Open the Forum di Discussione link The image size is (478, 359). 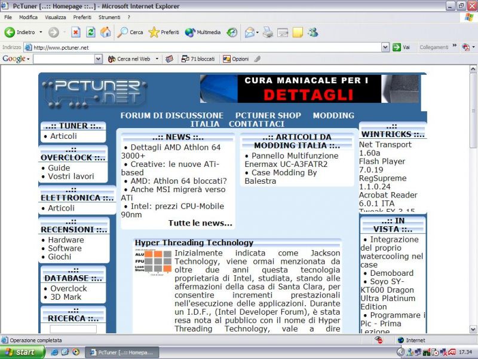[x=172, y=115]
